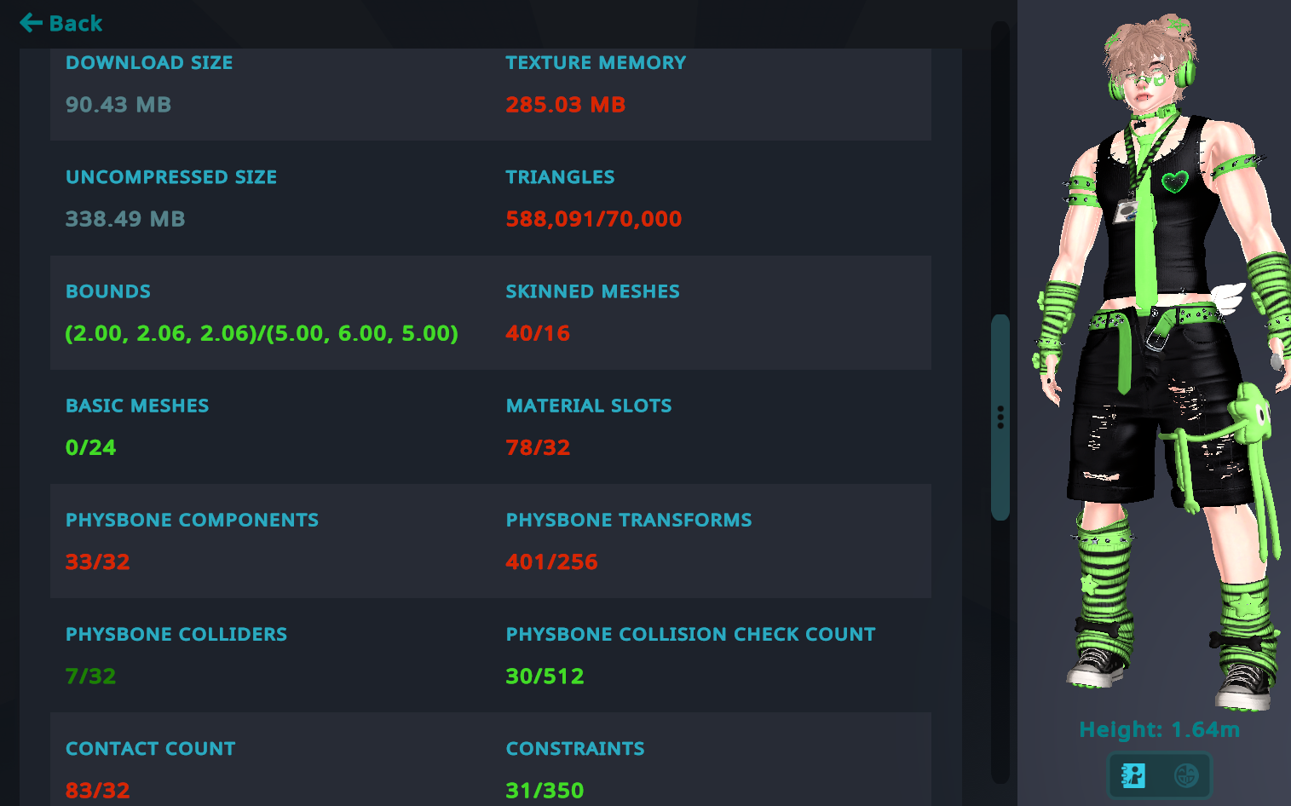Select the Texture Memory 285.03 MB value
This screenshot has height=806, width=1291.
pyautogui.click(x=566, y=105)
